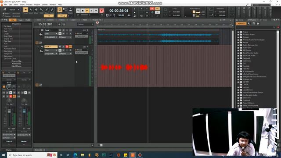Select the Audio FX browser button
The height and width of the screenshot is (158, 281).
241,23
